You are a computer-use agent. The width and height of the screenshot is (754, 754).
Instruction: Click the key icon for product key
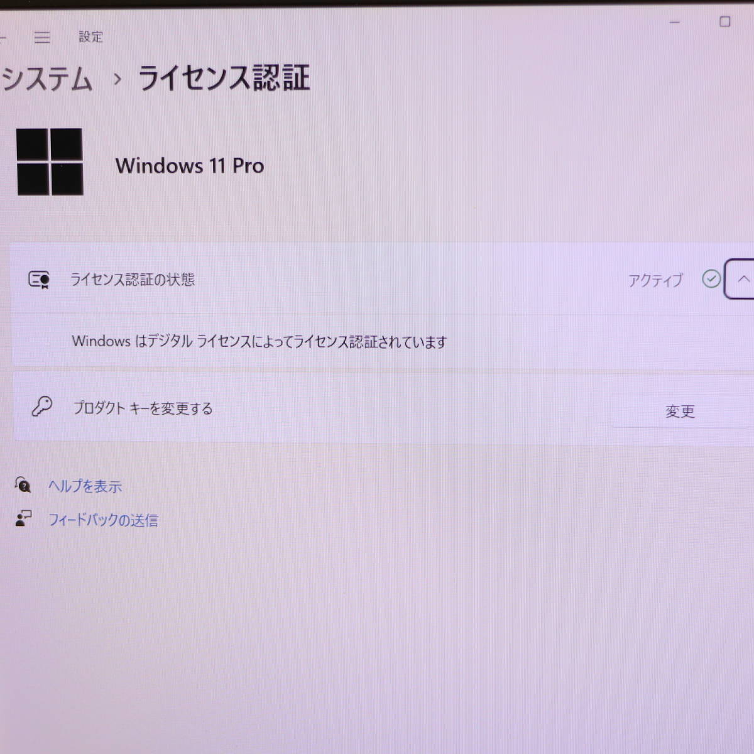pos(42,407)
